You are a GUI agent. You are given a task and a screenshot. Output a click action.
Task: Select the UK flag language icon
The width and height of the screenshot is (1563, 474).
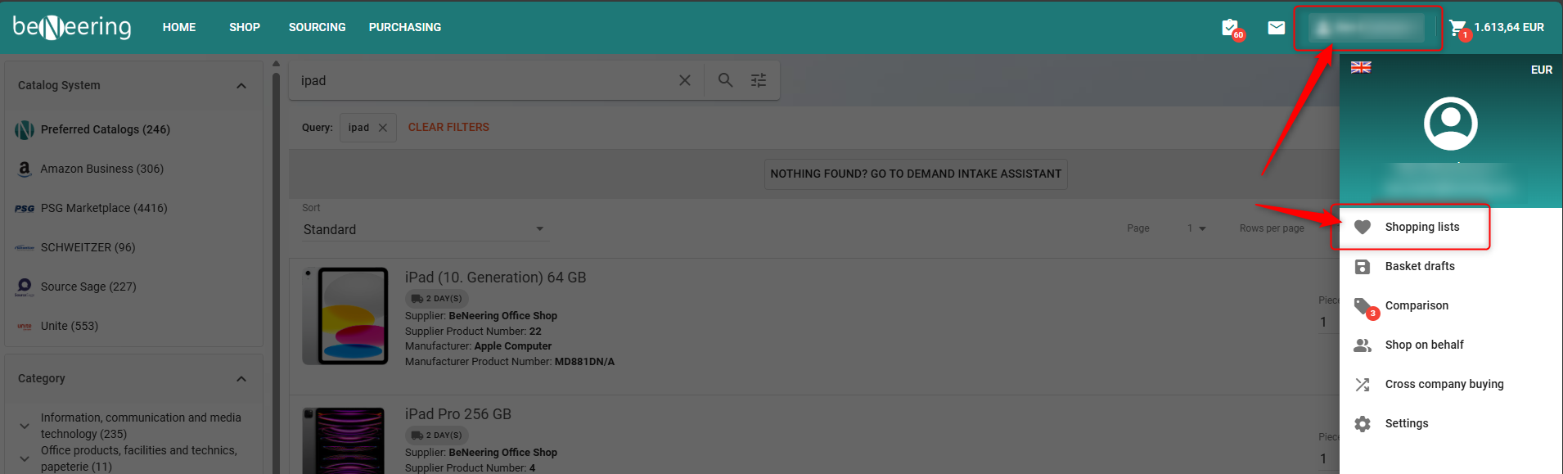1361,68
